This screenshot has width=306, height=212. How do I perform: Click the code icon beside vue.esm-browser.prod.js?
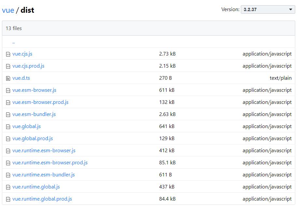pyautogui.click(x=8, y=103)
